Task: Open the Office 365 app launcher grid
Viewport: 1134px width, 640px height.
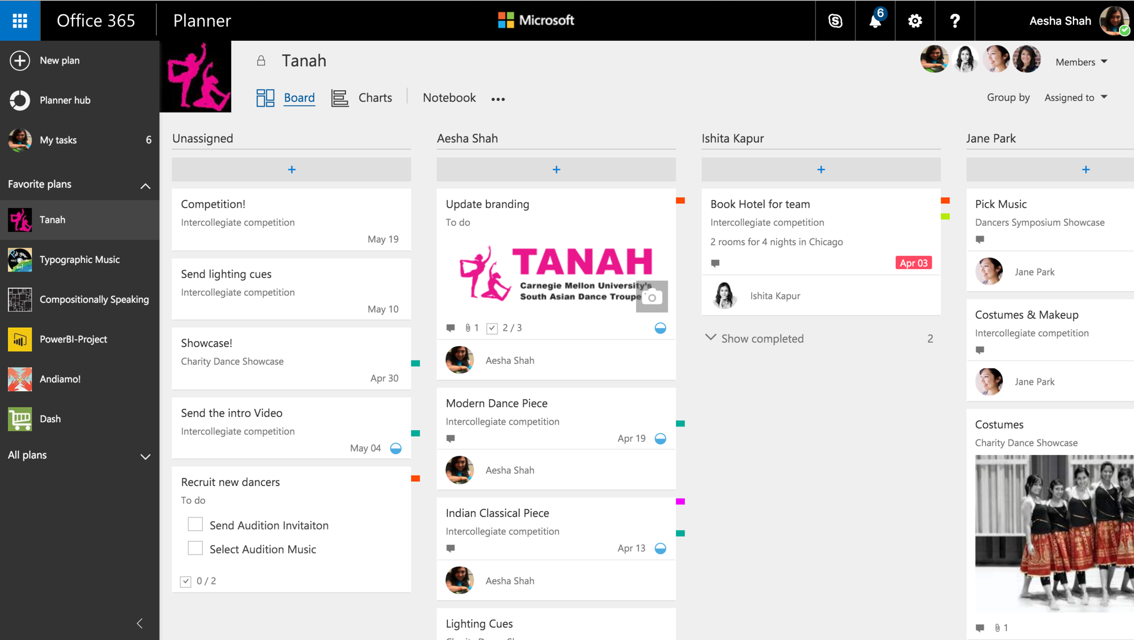Action: (x=20, y=20)
